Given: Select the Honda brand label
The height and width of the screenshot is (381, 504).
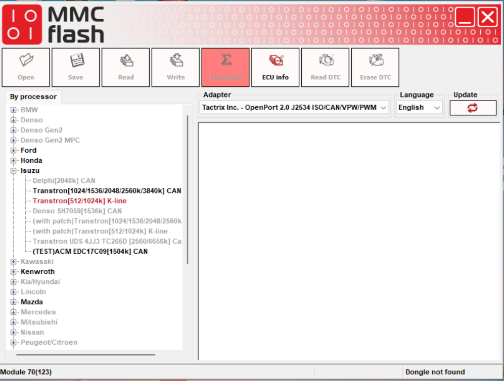Looking at the screenshot, I should tap(31, 161).
